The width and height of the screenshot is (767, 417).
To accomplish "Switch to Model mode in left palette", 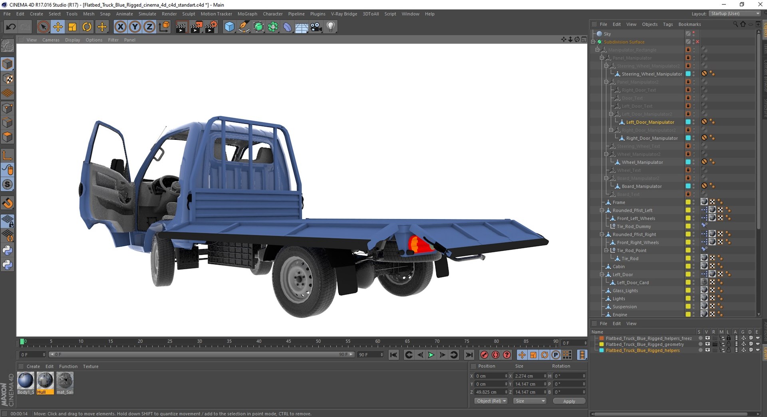I will [8, 64].
